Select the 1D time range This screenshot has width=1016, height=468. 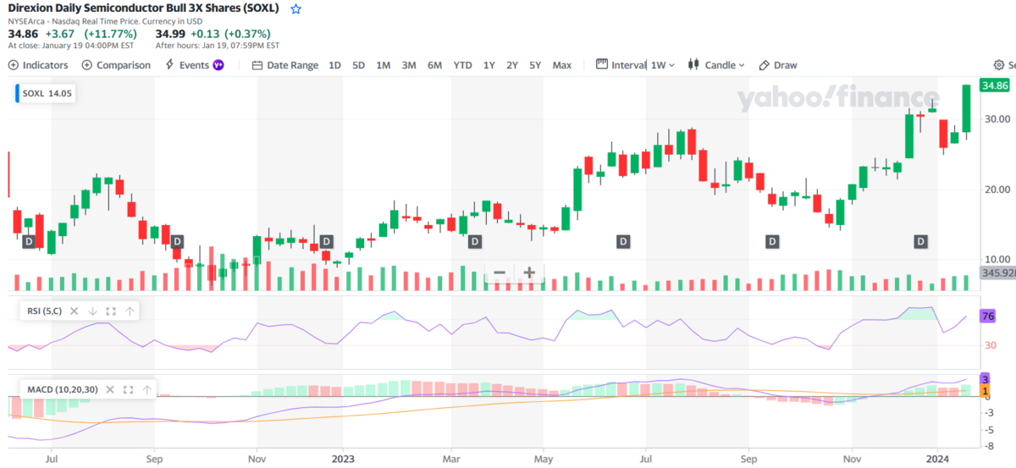335,65
